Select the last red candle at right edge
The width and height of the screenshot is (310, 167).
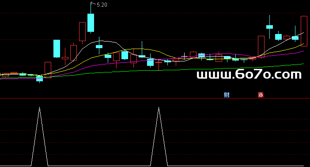point(304,31)
